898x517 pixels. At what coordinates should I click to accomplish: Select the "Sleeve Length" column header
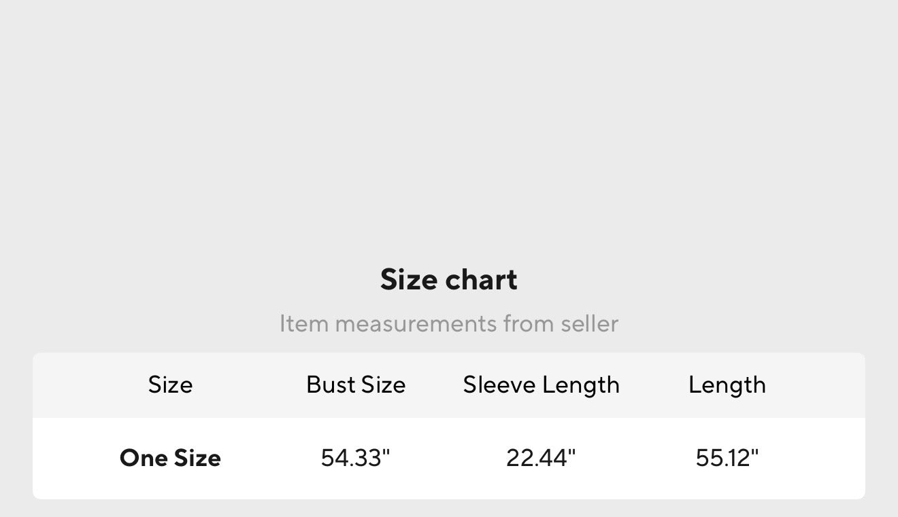(541, 385)
